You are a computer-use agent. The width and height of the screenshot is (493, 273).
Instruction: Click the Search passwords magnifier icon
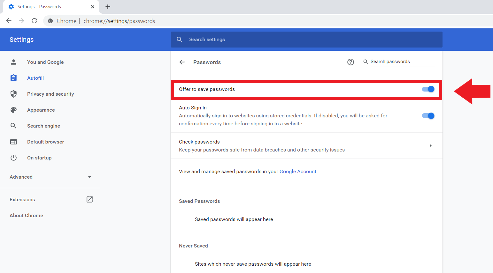[x=366, y=62]
